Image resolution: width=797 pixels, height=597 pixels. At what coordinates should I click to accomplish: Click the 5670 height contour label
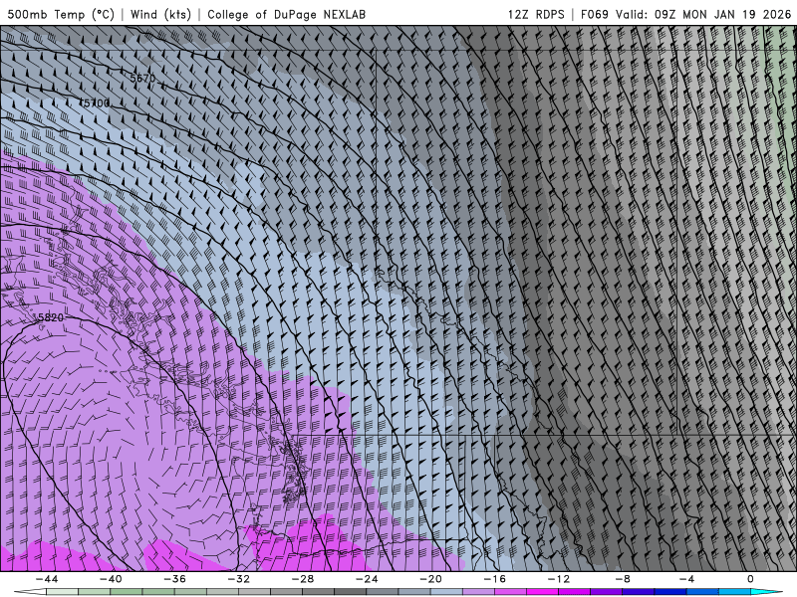[142, 79]
